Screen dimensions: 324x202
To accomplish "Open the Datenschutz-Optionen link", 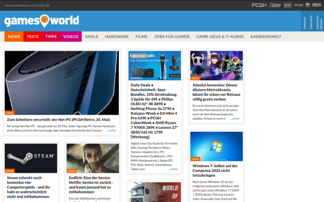I will coord(319,22).
